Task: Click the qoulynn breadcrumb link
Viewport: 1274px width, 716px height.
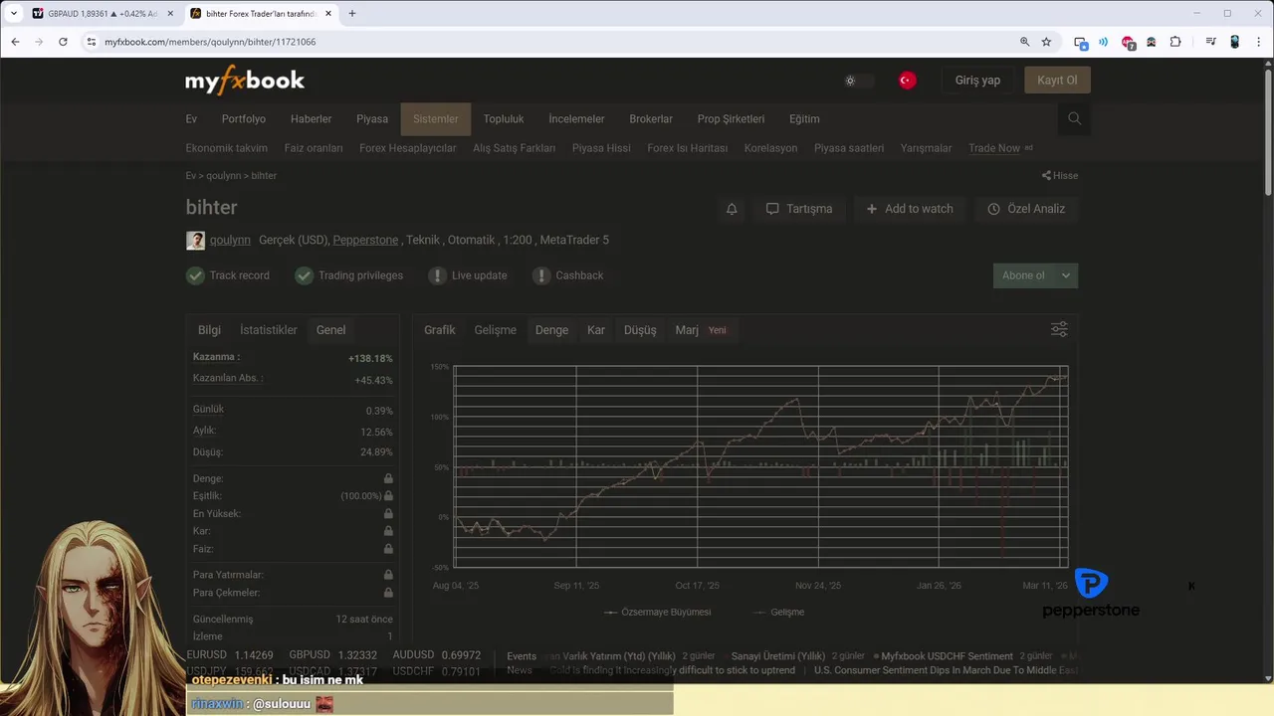Action: point(224,176)
